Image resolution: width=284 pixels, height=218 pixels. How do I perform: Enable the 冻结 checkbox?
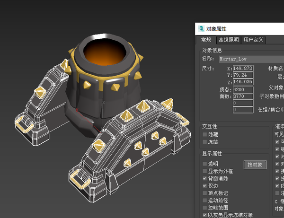(204, 142)
